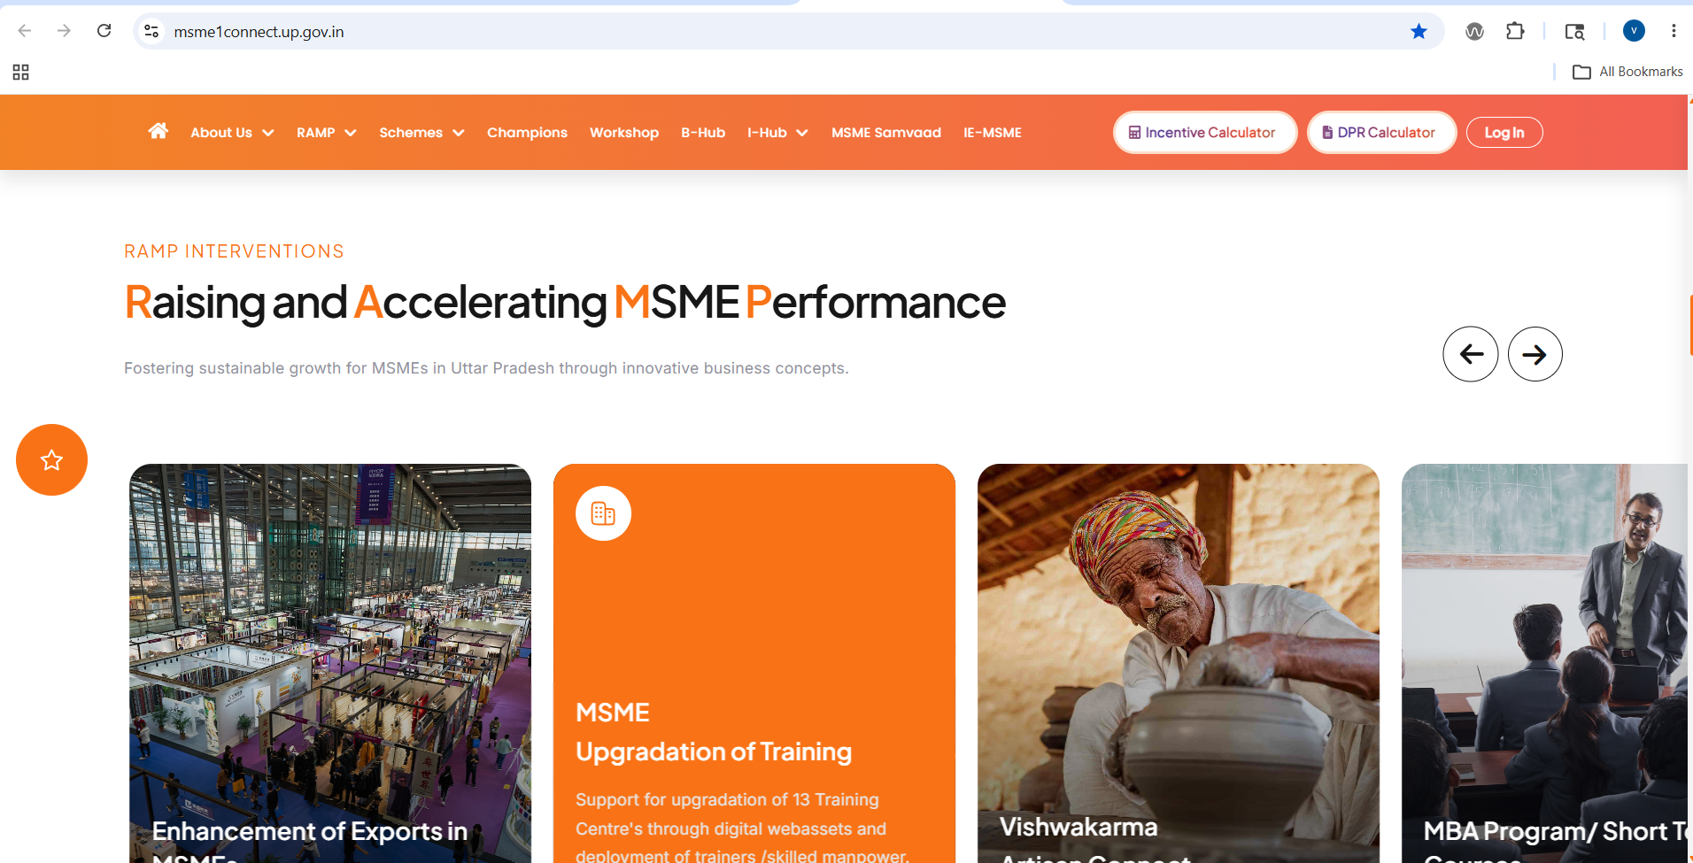Reload the page
This screenshot has height=863, width=1693.
104,31
